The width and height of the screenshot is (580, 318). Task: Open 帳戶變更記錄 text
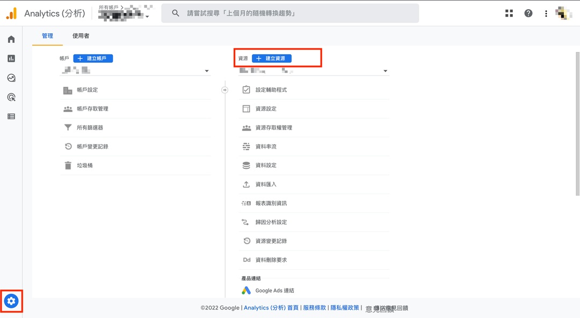(x=92, y=146)
